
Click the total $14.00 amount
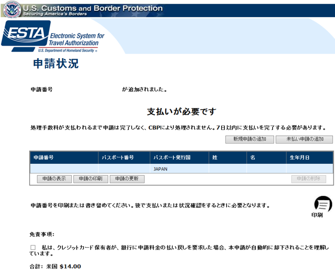[70, 266]
